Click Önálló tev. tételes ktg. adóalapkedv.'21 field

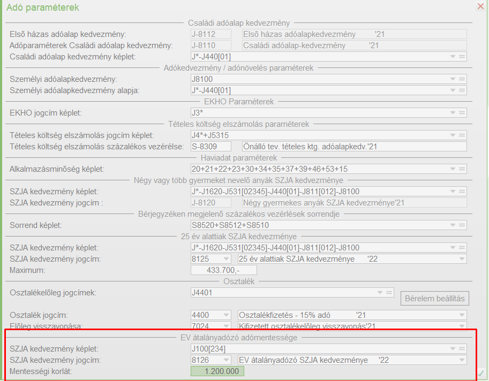pyautogui.click(x=354, y=147)
